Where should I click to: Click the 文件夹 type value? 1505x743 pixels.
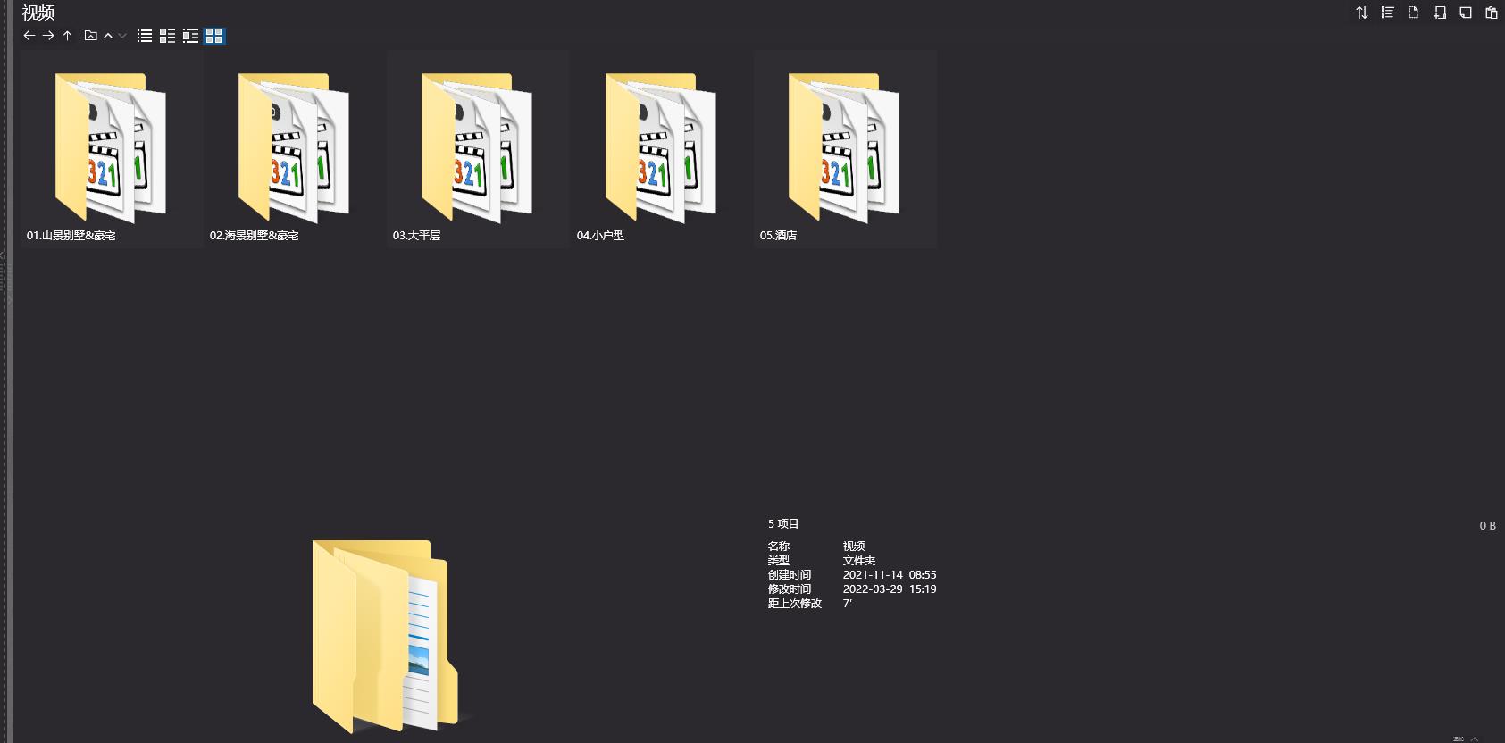point(859,561)
